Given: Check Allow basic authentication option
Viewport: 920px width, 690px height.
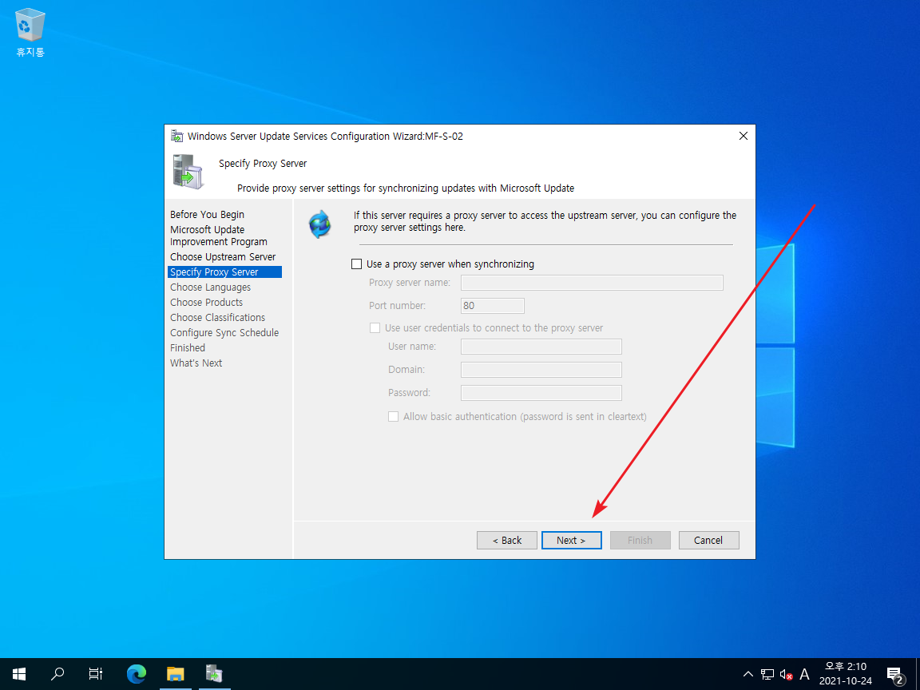Looking at the screenshot, I should coord(393,417).
